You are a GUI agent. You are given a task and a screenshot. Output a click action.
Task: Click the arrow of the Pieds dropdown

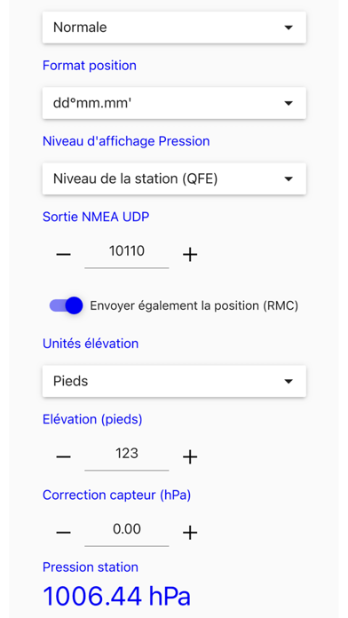click(x=289, y=381)
